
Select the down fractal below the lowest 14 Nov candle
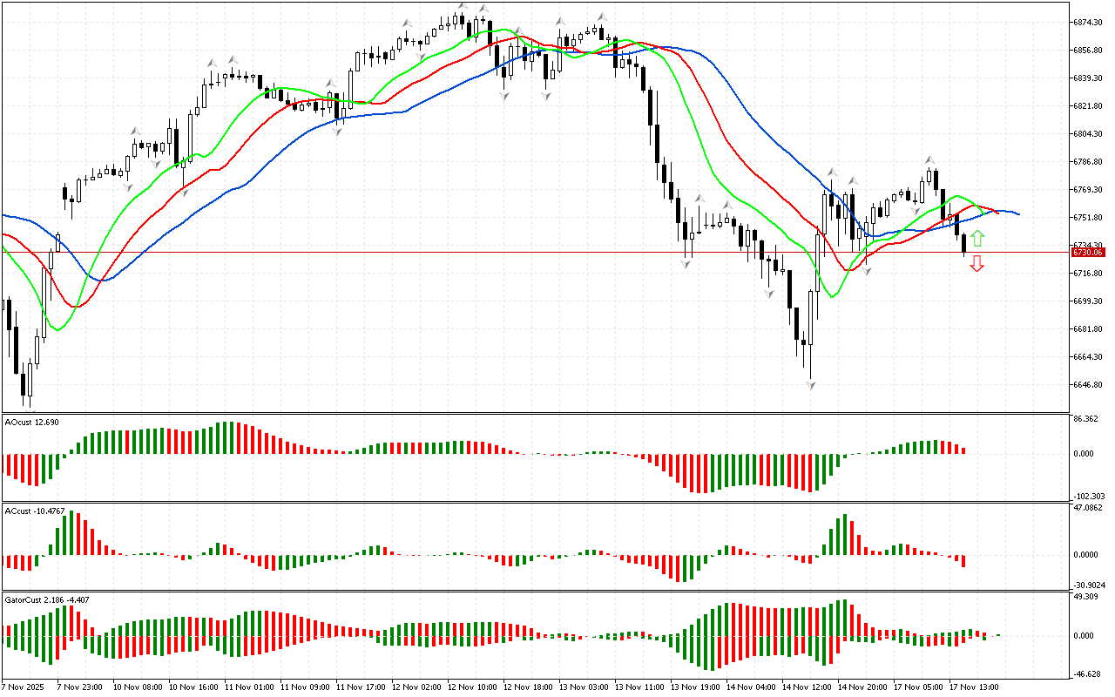coord(810,384)
